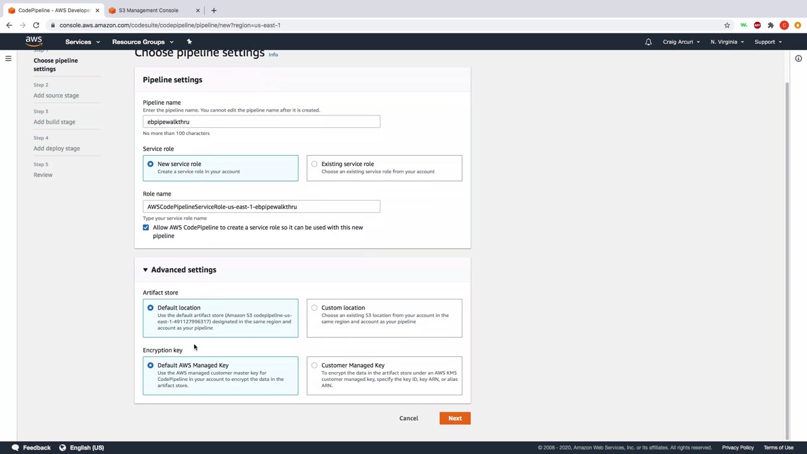Click the 'Service role' label
The image size is (807, 454).
point(158,149)
